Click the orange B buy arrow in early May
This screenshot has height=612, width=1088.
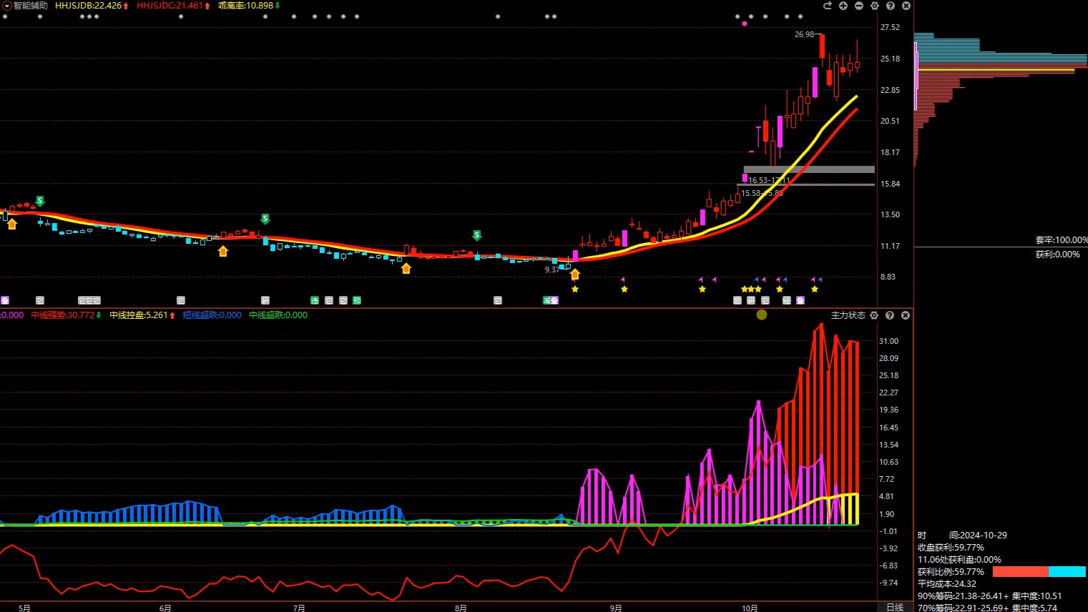12,224
